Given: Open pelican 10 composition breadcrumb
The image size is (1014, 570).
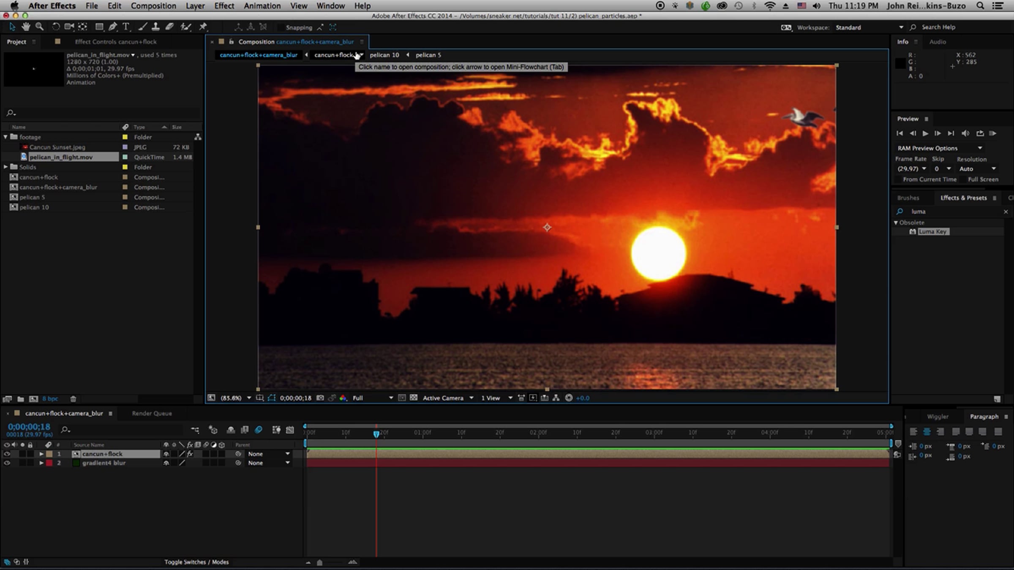Looking at the screenshot, I should point(384,55).
